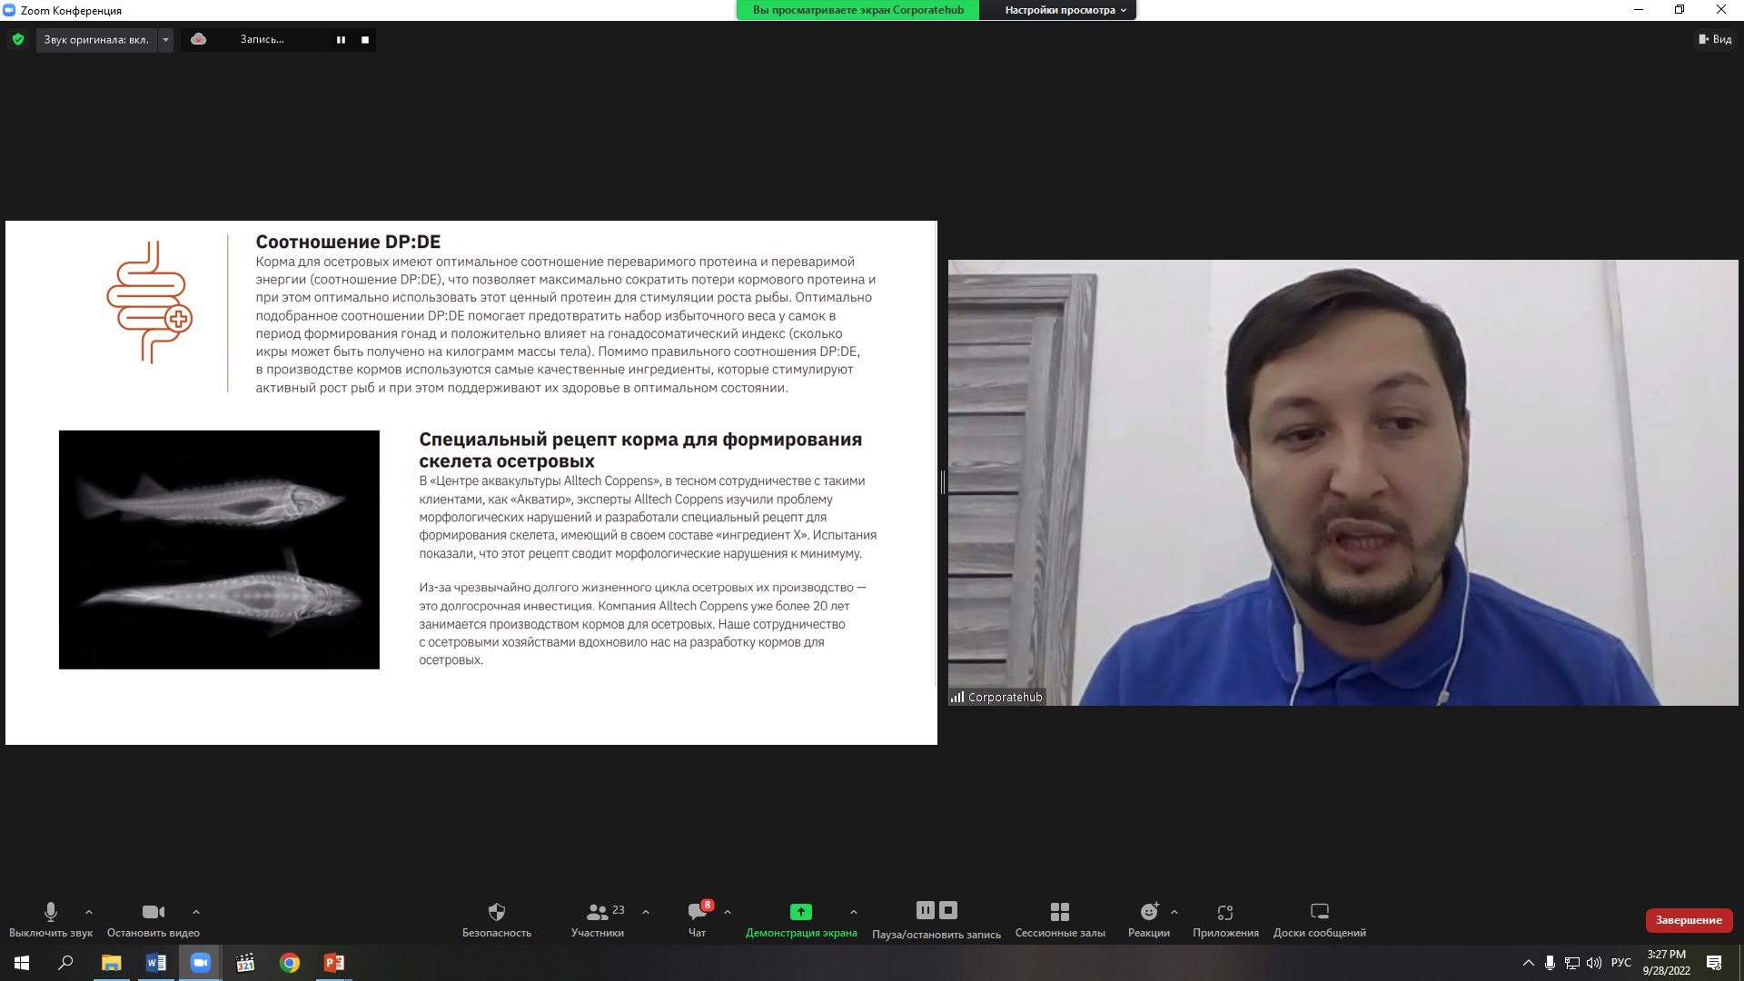Pause recording from top indicator
The image size is (1744, 981).
(341, 39)
